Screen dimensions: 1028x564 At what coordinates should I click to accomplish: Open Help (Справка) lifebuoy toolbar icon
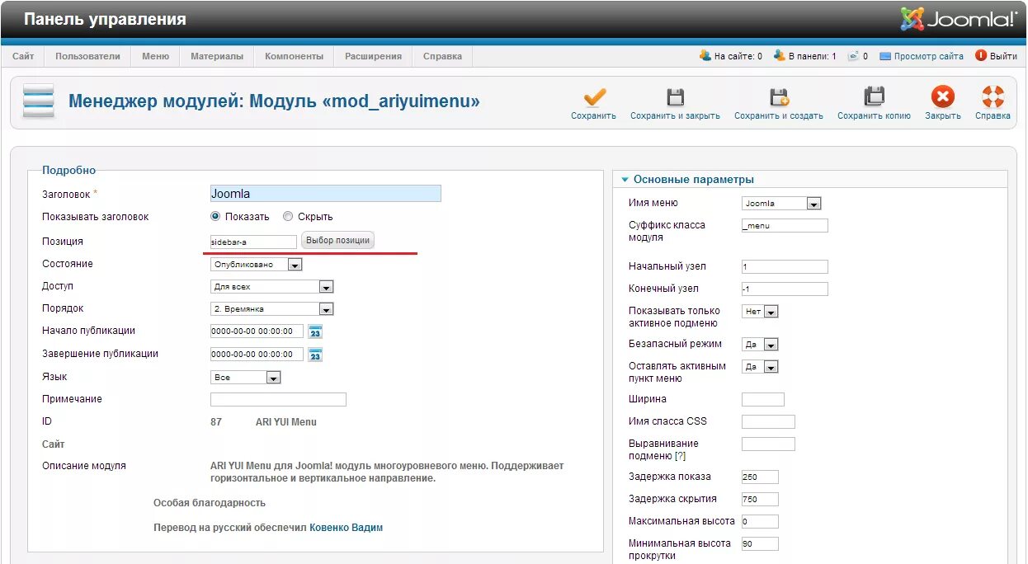tap(993, 96)
